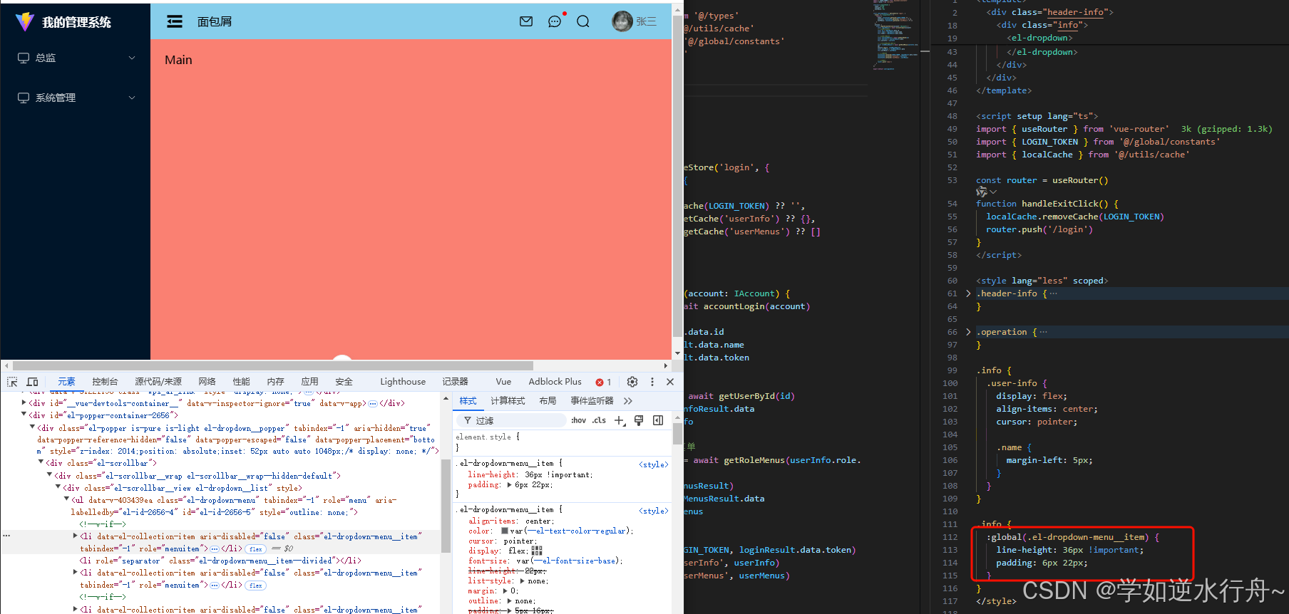This screenshot has height=614, width=1289.
Task: Open the 张三 user name dropdown
Action: coord(647,21)
